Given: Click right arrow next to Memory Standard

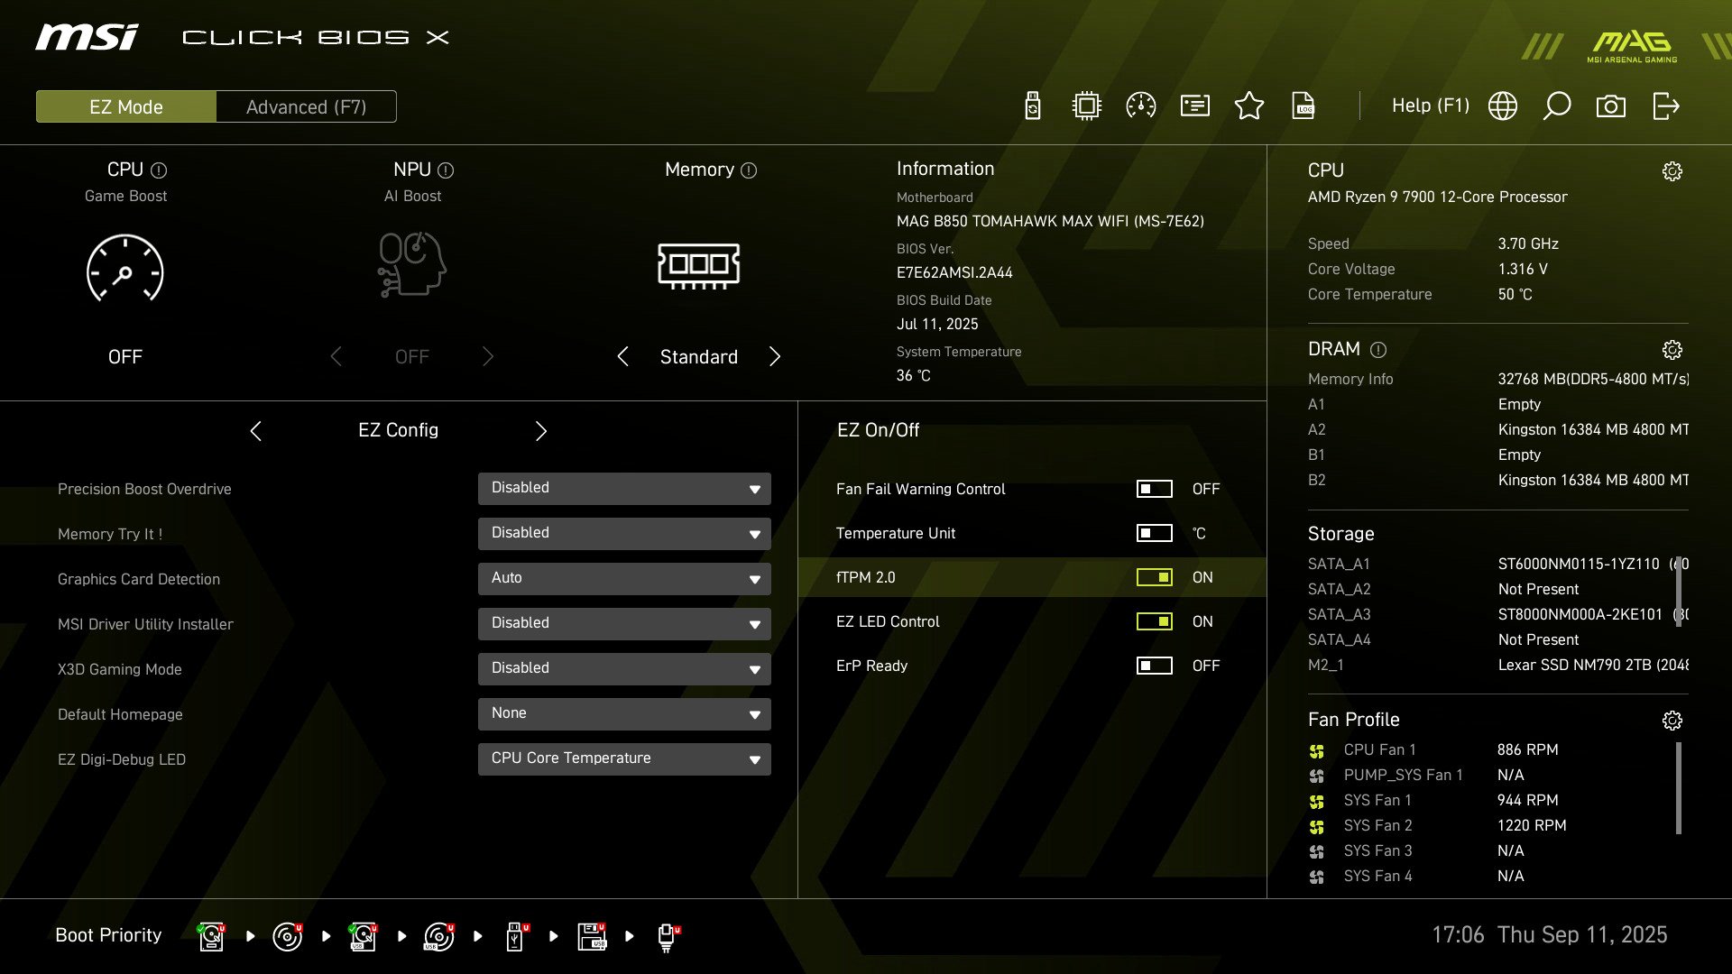Looking at the screenshot, I should (775, 357).
